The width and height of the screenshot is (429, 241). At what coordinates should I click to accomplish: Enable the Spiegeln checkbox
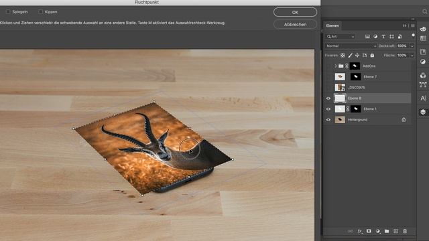tap(8, 12)
